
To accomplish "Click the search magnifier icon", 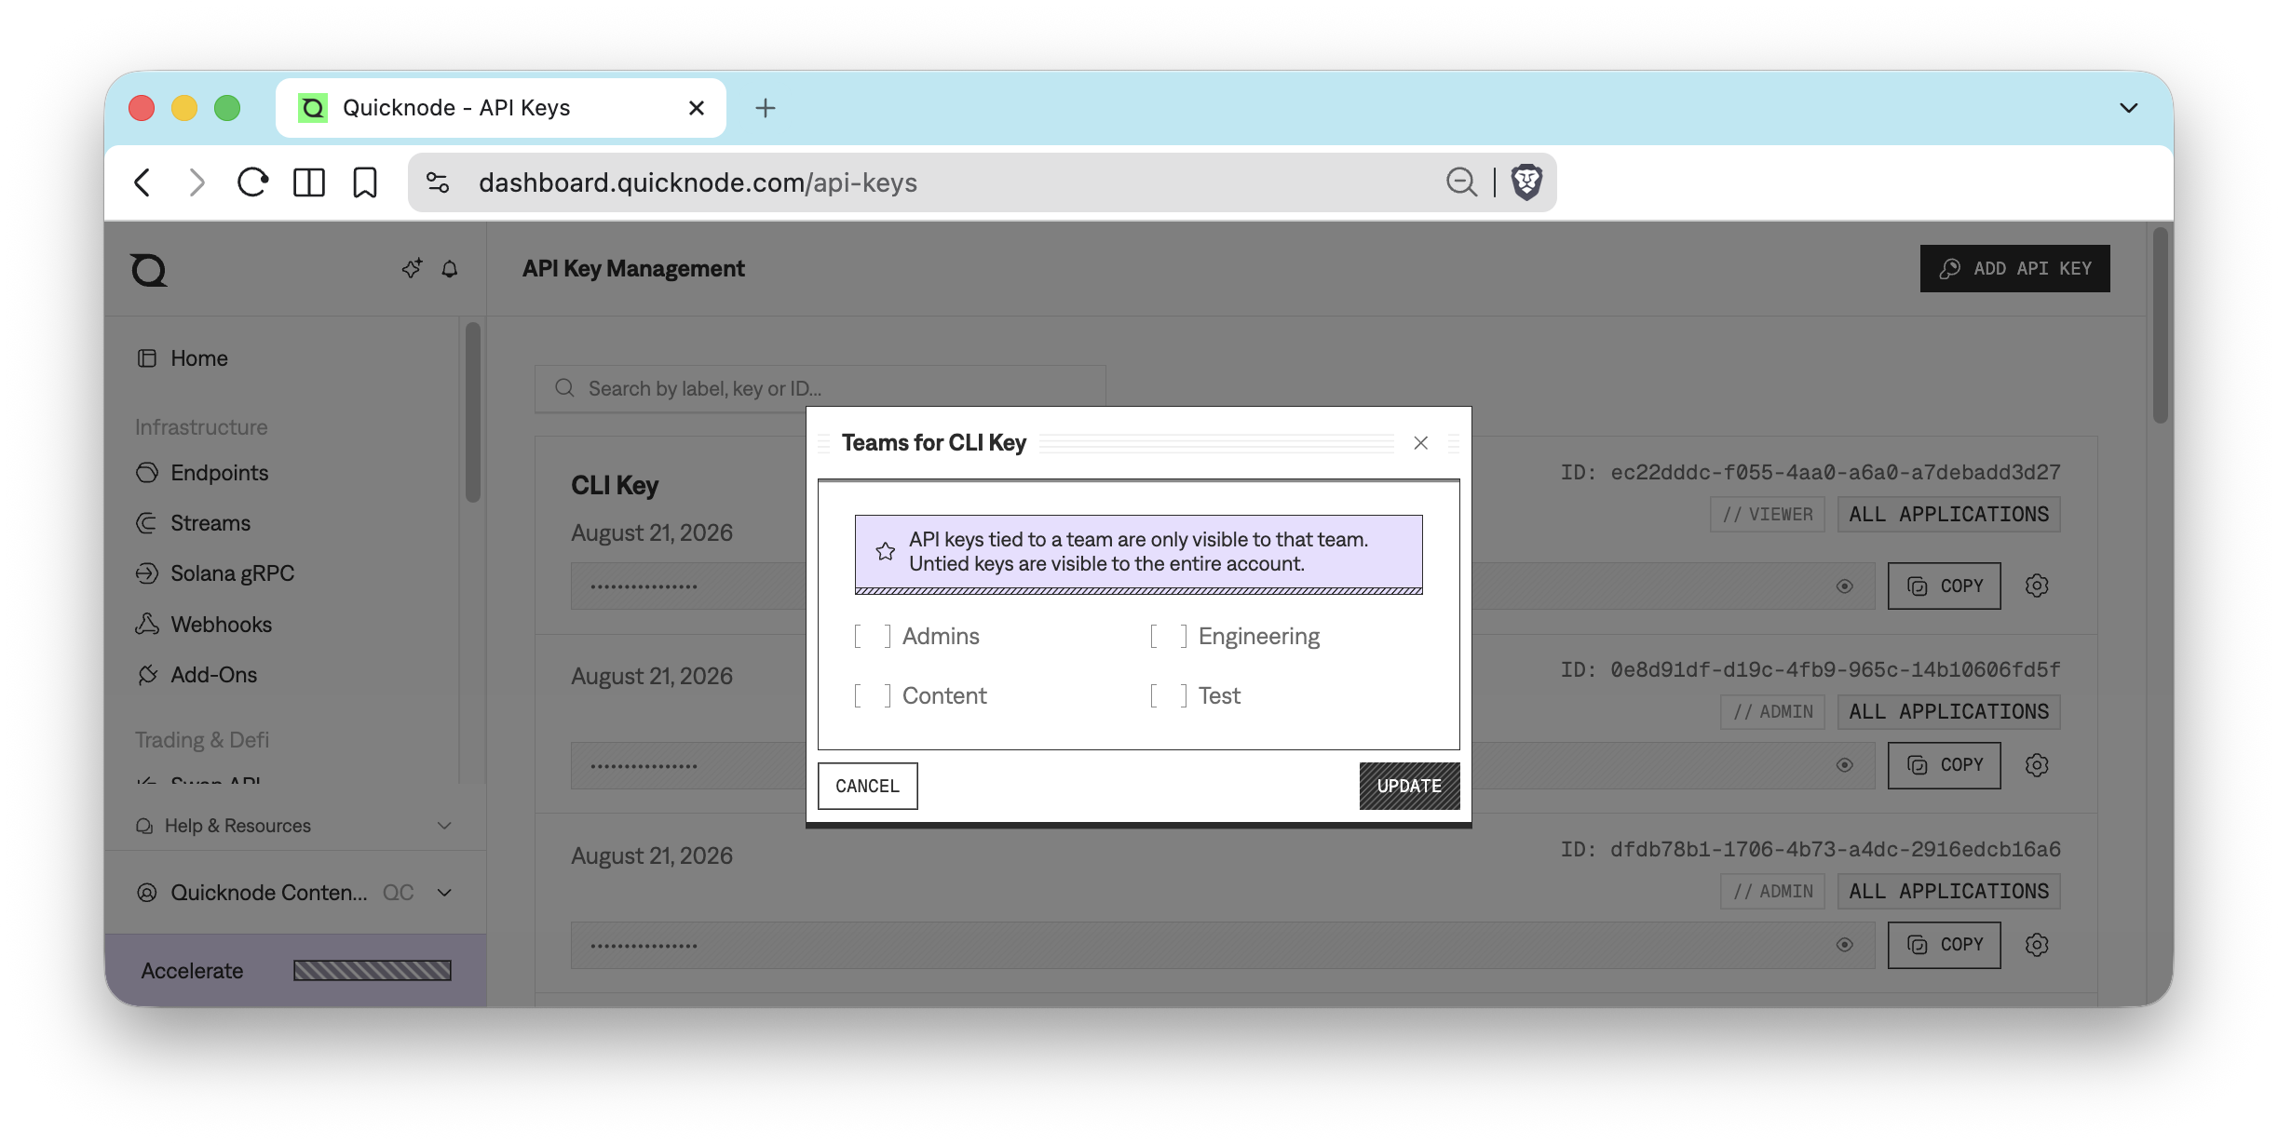I will [x=564, y=388].
